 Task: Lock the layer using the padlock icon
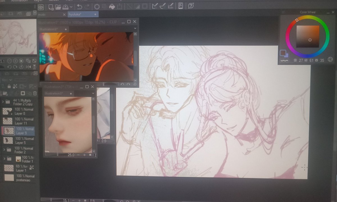(x=9, y=86)
